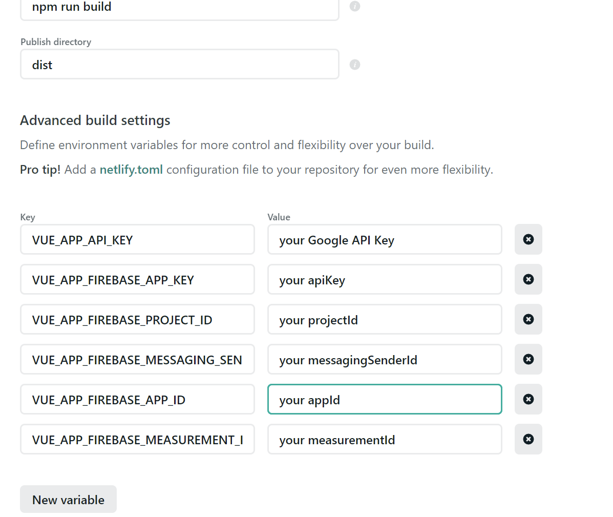Open the netlify.toml documentation link
The image size is (613, 517).
point(131,170)
